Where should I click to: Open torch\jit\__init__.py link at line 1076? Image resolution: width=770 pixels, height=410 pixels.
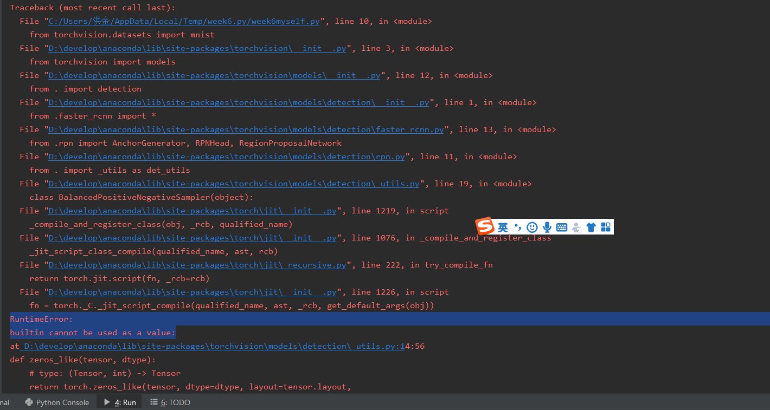(x=193, y=238)
